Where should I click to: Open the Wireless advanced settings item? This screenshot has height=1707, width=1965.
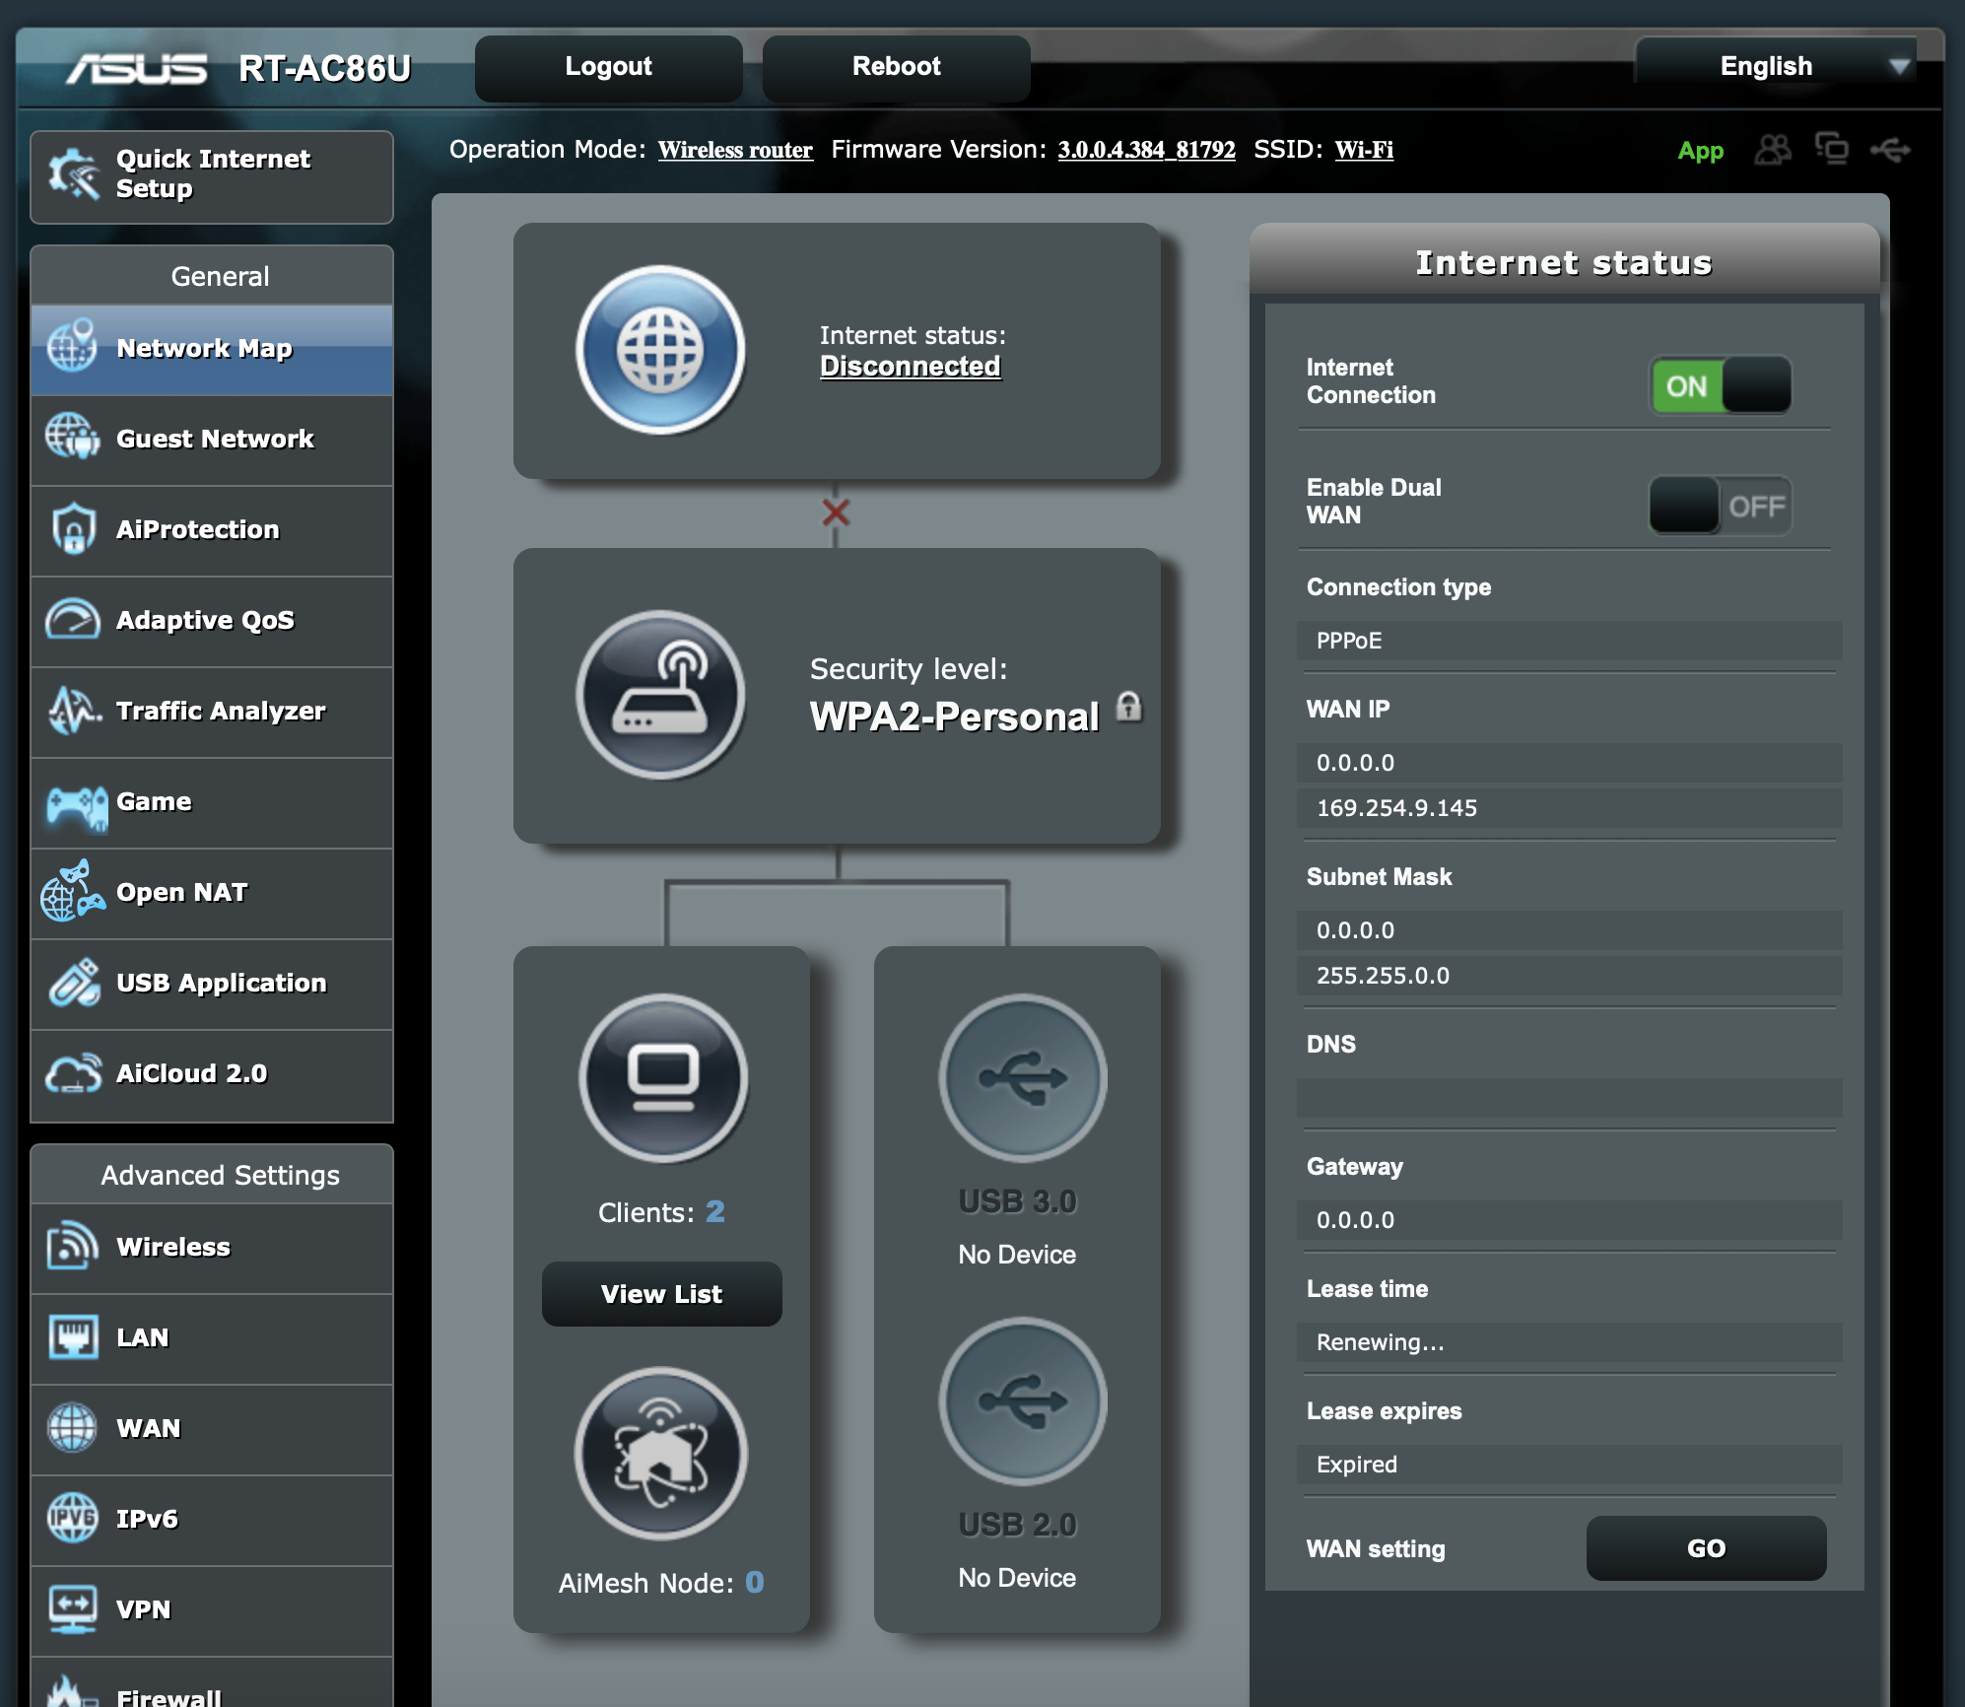(212, 1248)
